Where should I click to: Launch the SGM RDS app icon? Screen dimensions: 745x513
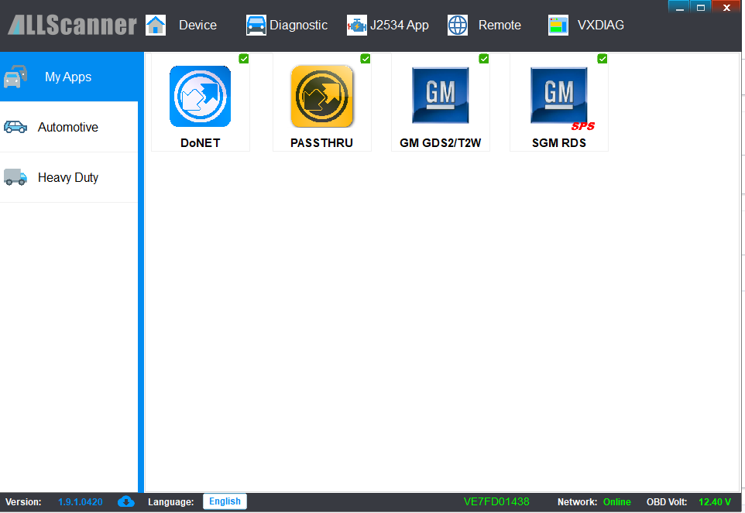click(x=559, y=95)
